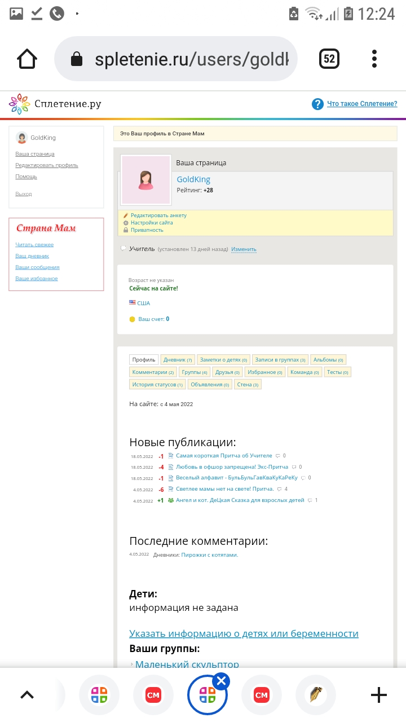The height and width of the screenshot is (722, 406).
Task: Click the blue question mark help icon
Action: tap(317, 104)
